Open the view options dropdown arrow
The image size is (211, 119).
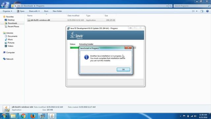coord(197,11)
